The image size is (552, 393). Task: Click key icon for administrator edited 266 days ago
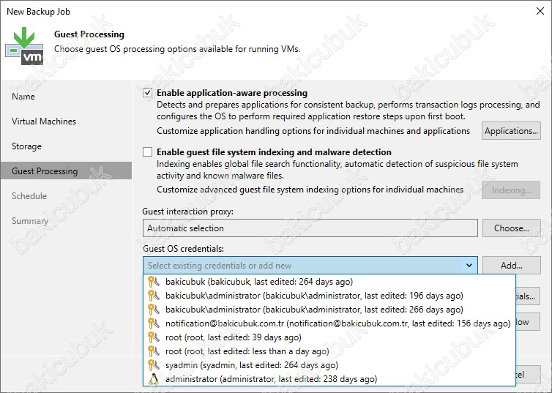pyautogui.click(x=154, y=310)
